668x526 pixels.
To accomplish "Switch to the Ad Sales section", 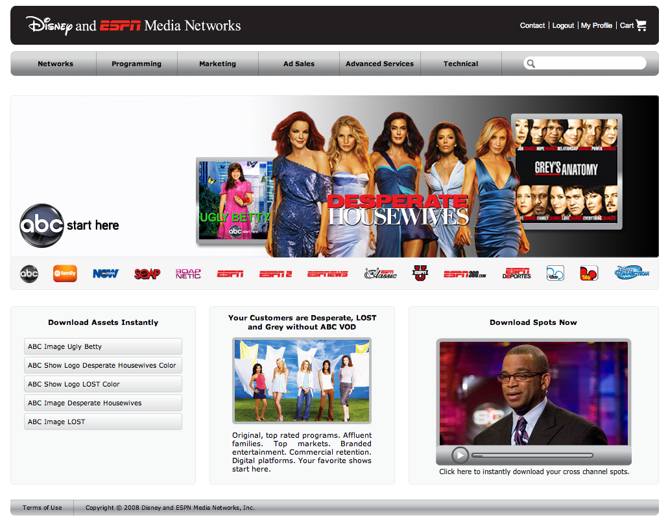I will click(298, 64).
